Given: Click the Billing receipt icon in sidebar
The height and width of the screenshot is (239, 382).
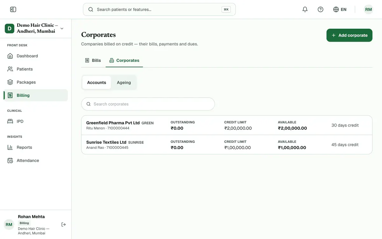Looking at the screenshot, I should click(10, 95).
